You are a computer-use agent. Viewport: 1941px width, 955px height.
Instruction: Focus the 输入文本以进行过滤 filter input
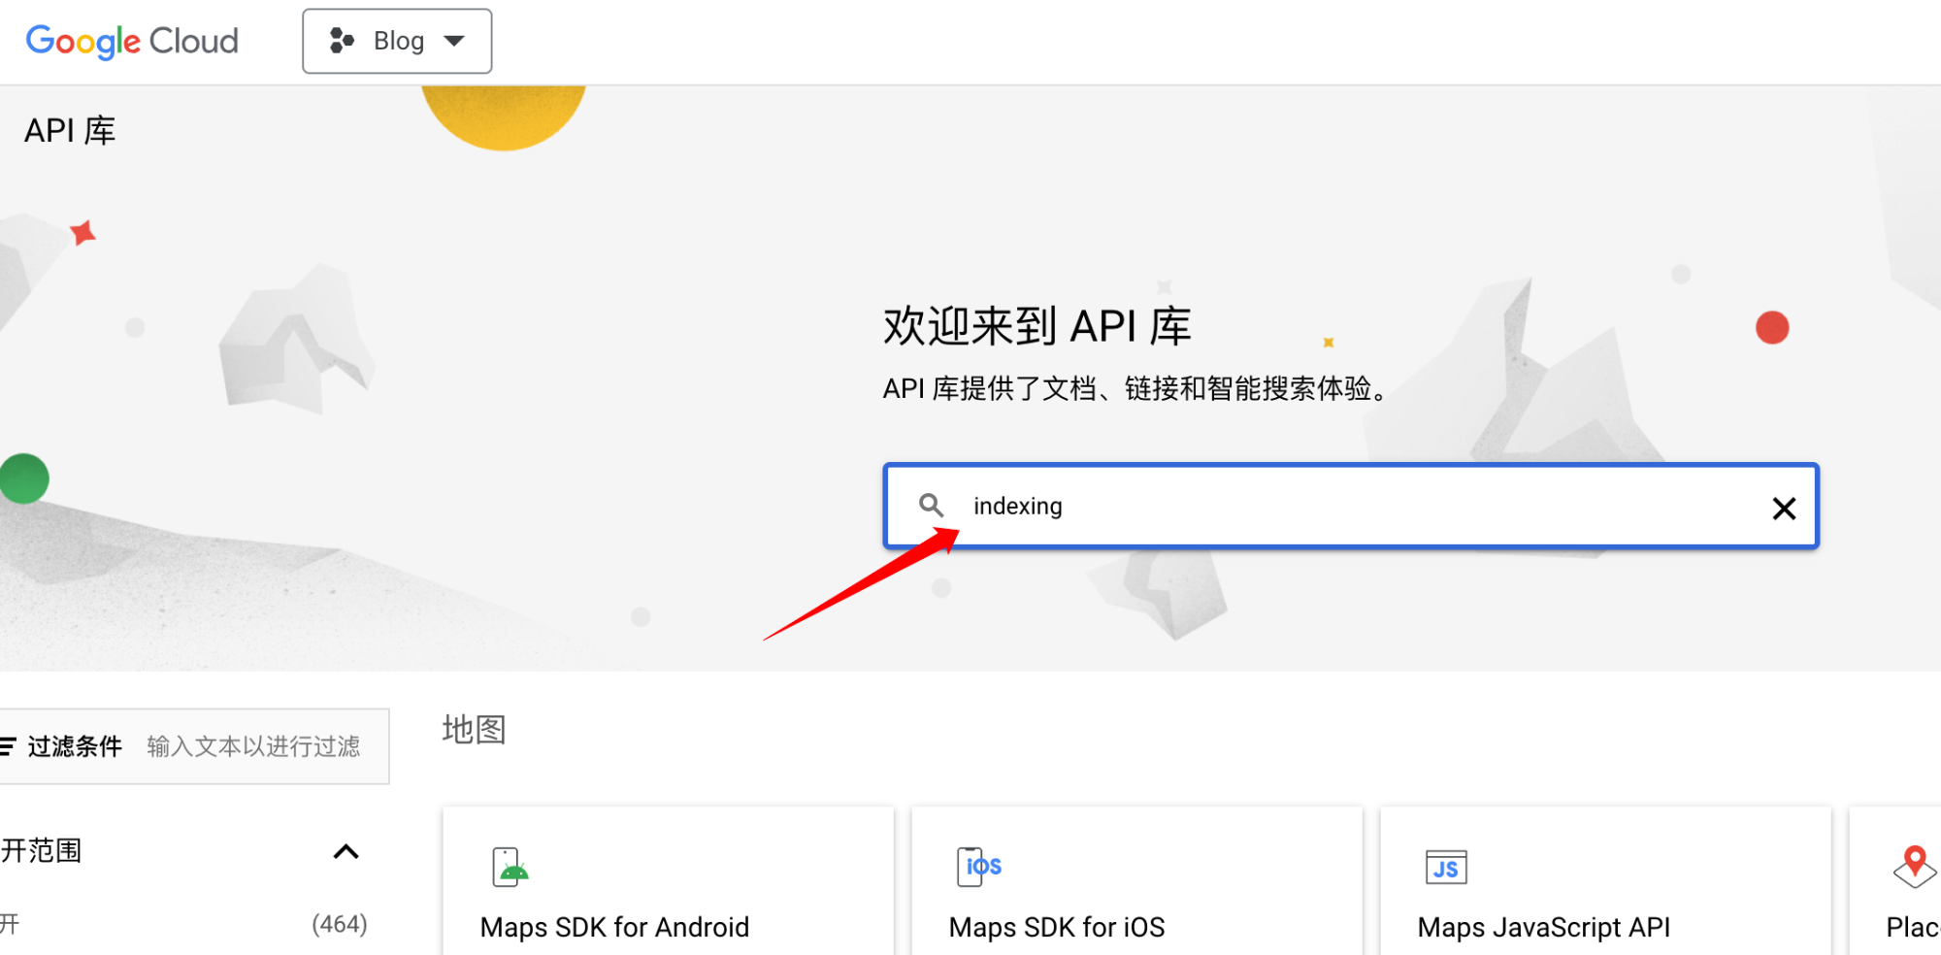click(254, 746)
